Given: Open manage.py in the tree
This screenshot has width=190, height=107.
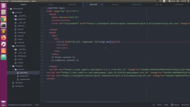Looking at the screenshot, I should click(x=19, y=86).
